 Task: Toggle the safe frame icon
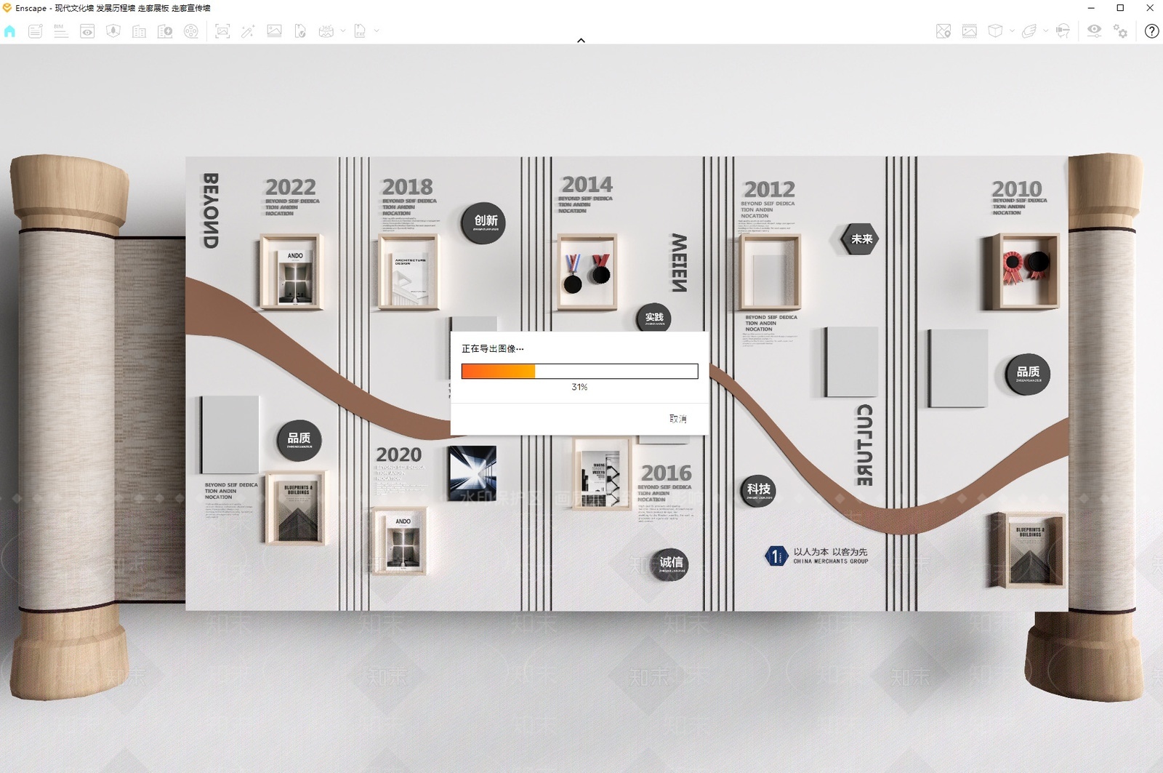coord(970,31)
